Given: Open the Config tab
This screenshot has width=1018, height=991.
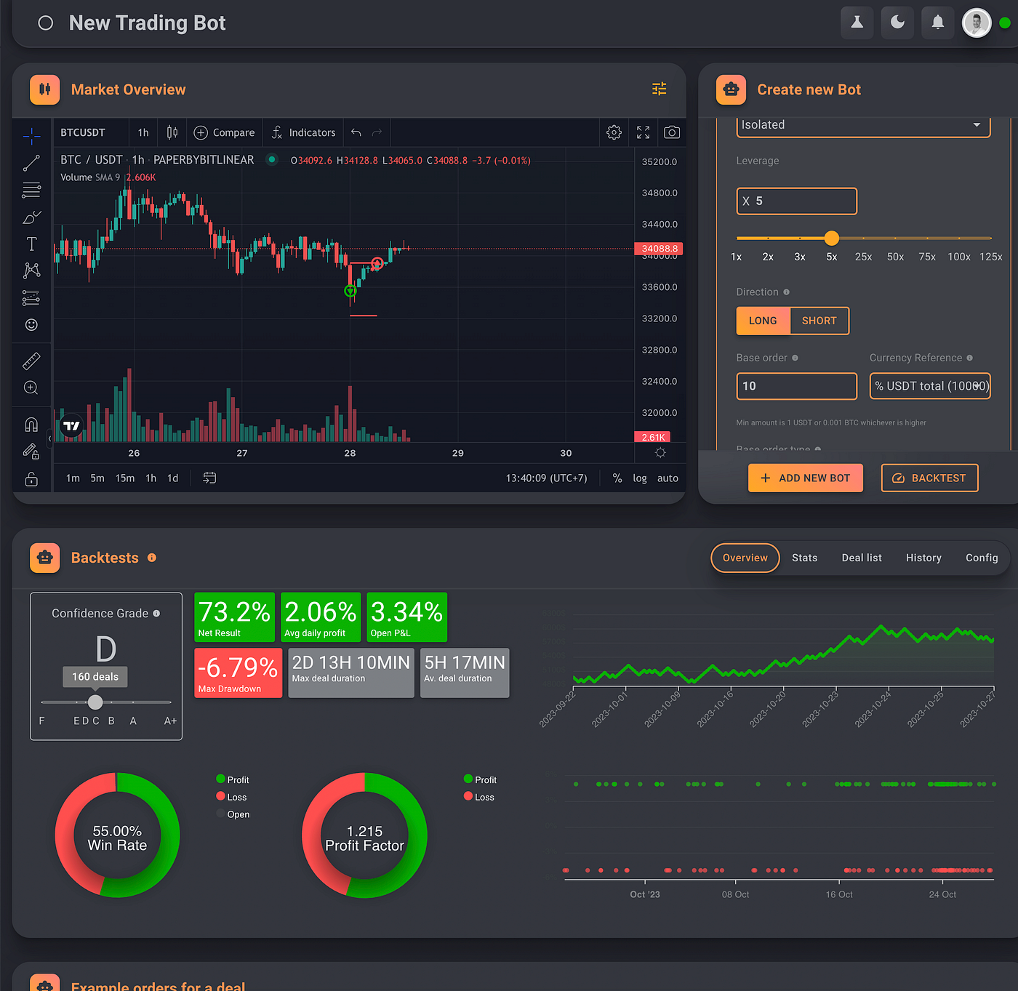Looking at the screenshot, I should click(982, 558).
